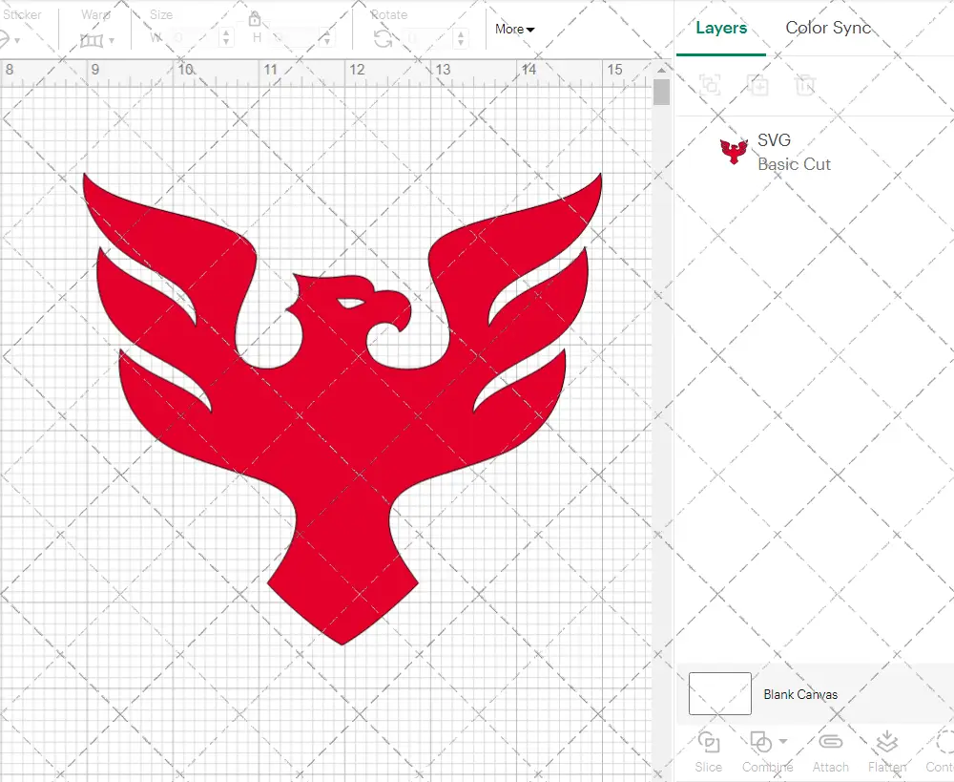Expand the Combine dropdown arrow
Image resolution: width=954 pixels, height=782 pixels.
783,741
